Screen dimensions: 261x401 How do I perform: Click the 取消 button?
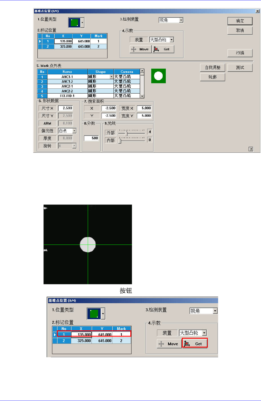[x=240, y=30]
